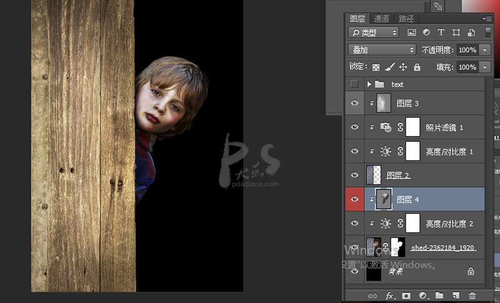
Task: Click 图层 2 layer thumbnail
Action: (373, 175)
